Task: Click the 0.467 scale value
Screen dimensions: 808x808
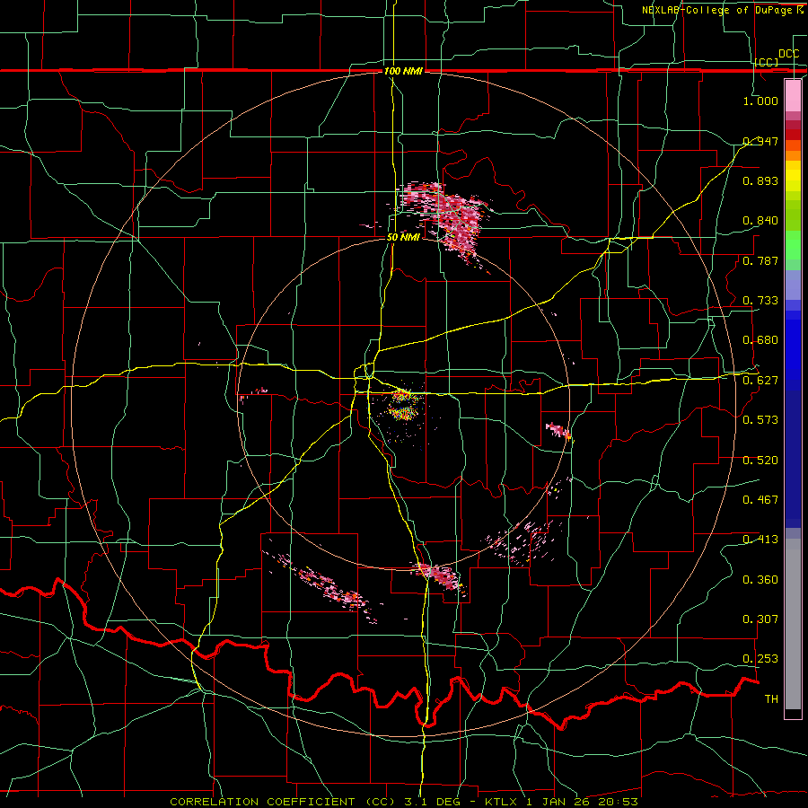Action: click(760, 499)
